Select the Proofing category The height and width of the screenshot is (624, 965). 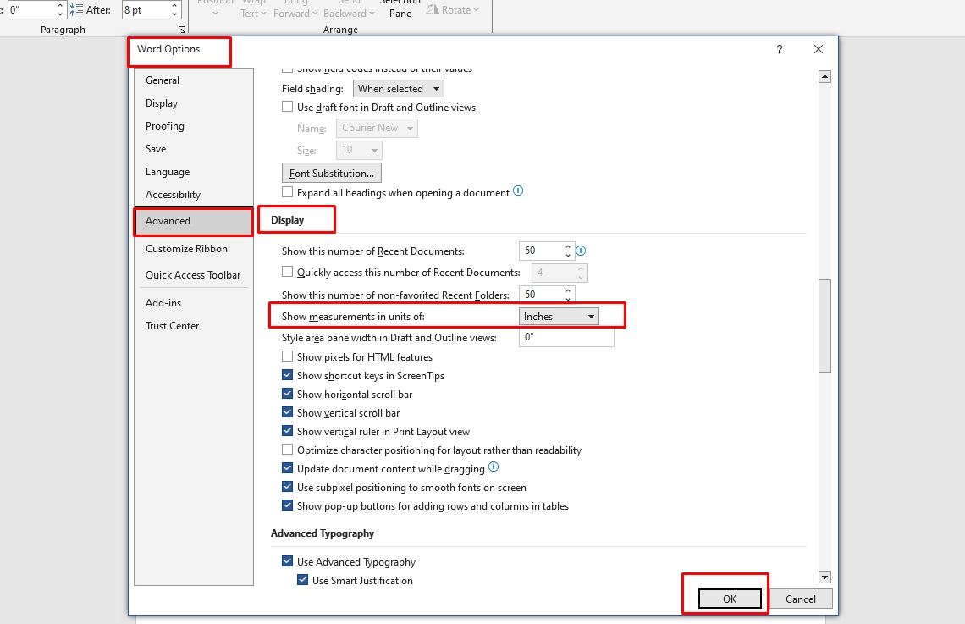[165, 126]
